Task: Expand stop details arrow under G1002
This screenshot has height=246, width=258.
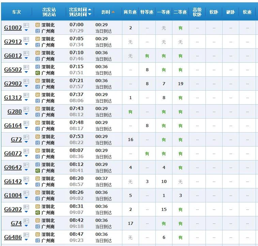Action: [x=26, y=30]
